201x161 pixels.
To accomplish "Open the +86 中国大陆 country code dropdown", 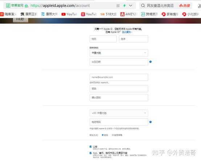I will click(x=119, y=113).
